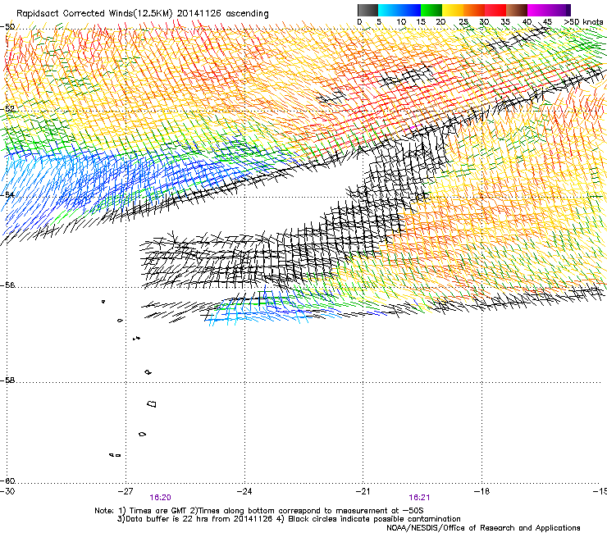Click the largest island outline near -59 latitude

152,403
